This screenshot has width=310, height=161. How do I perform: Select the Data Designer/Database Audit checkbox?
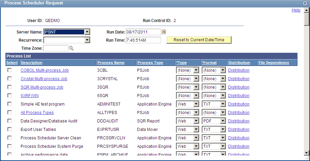(9, 121)
